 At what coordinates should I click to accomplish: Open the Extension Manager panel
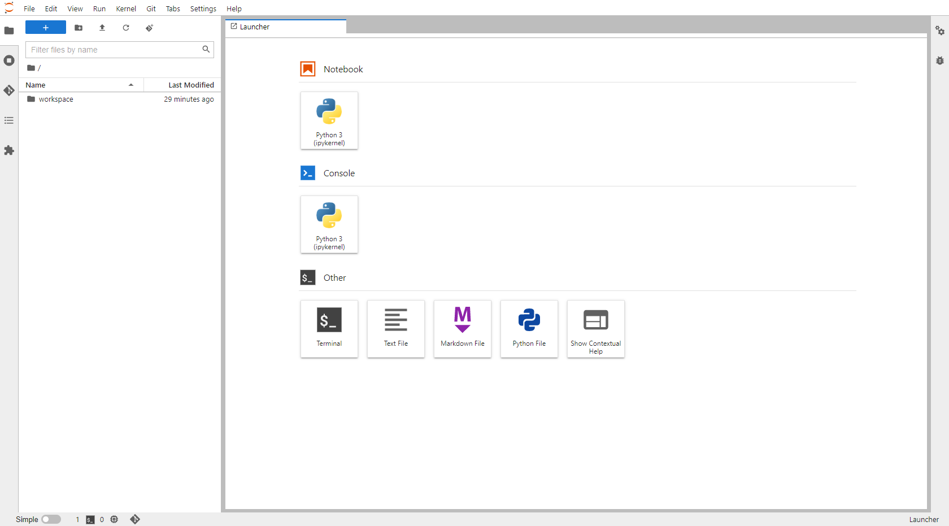pos(9,150)
